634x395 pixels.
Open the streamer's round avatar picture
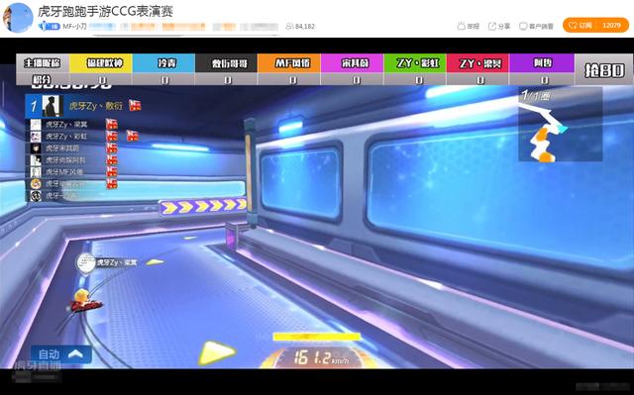(x=18, y=18)
